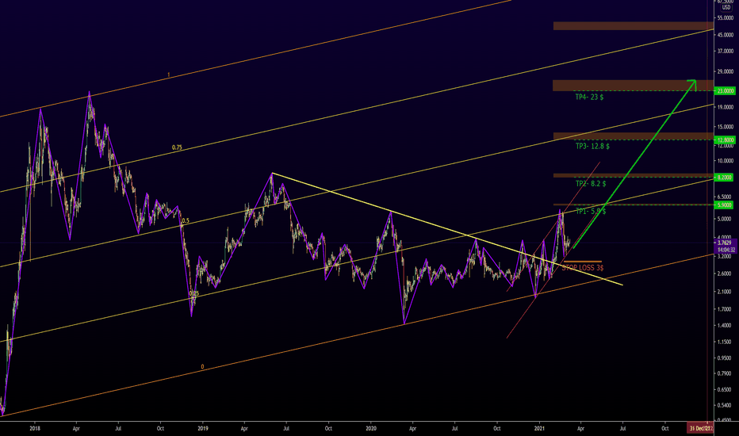The height and width of the screenshot is (436, 739).
Task: Click the current price label 3.7629
Action: (725, 243)
